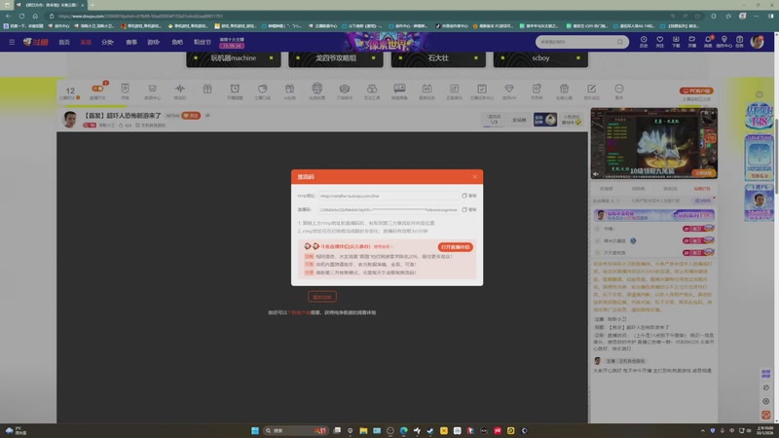This screenshot has width=779, height=438.
Task: Click the edit pencil icon in anchor toolbar
Action: click(x=591, y=89)
